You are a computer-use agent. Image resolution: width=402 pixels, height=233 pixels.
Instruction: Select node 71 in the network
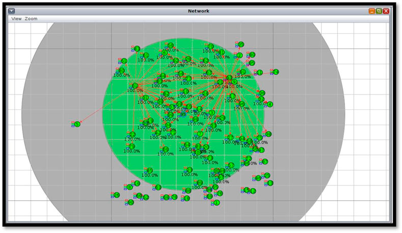(173, 132)
